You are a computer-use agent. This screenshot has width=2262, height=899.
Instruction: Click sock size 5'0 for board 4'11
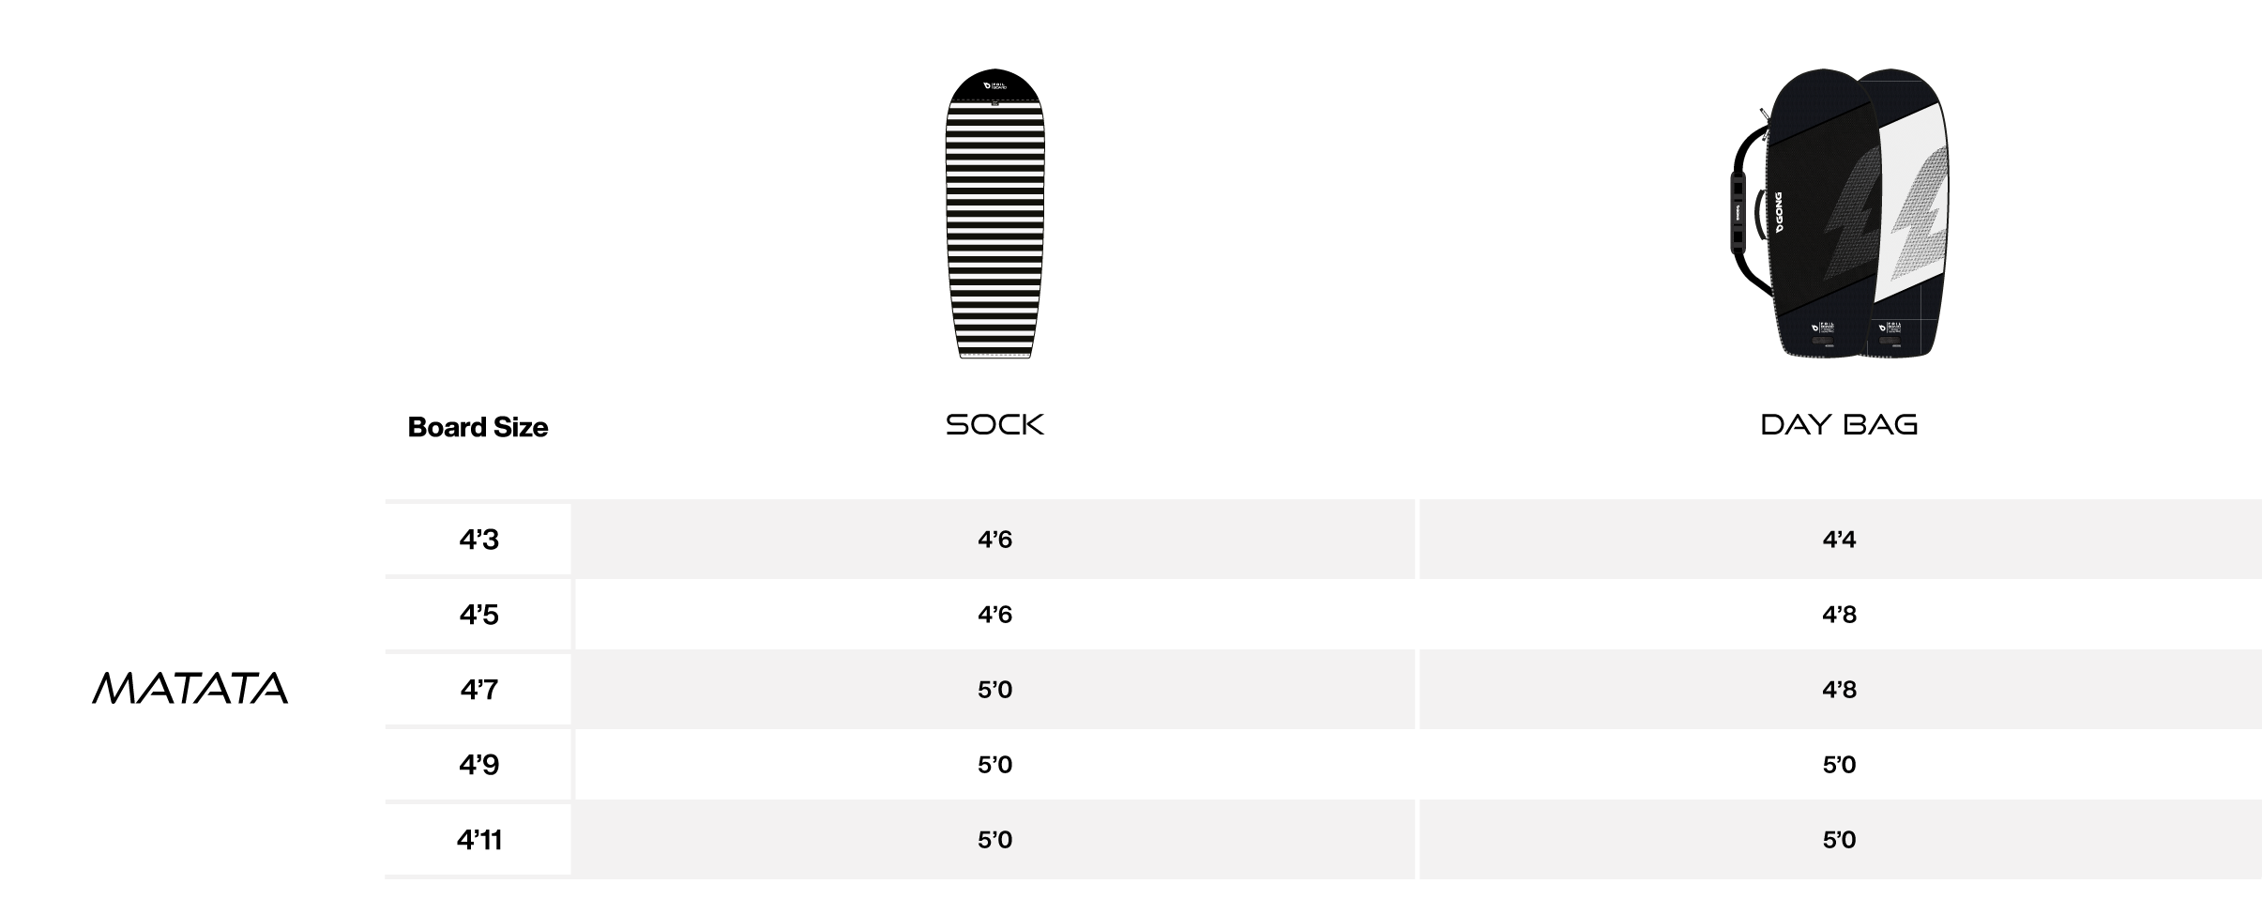tap(994, 840)
